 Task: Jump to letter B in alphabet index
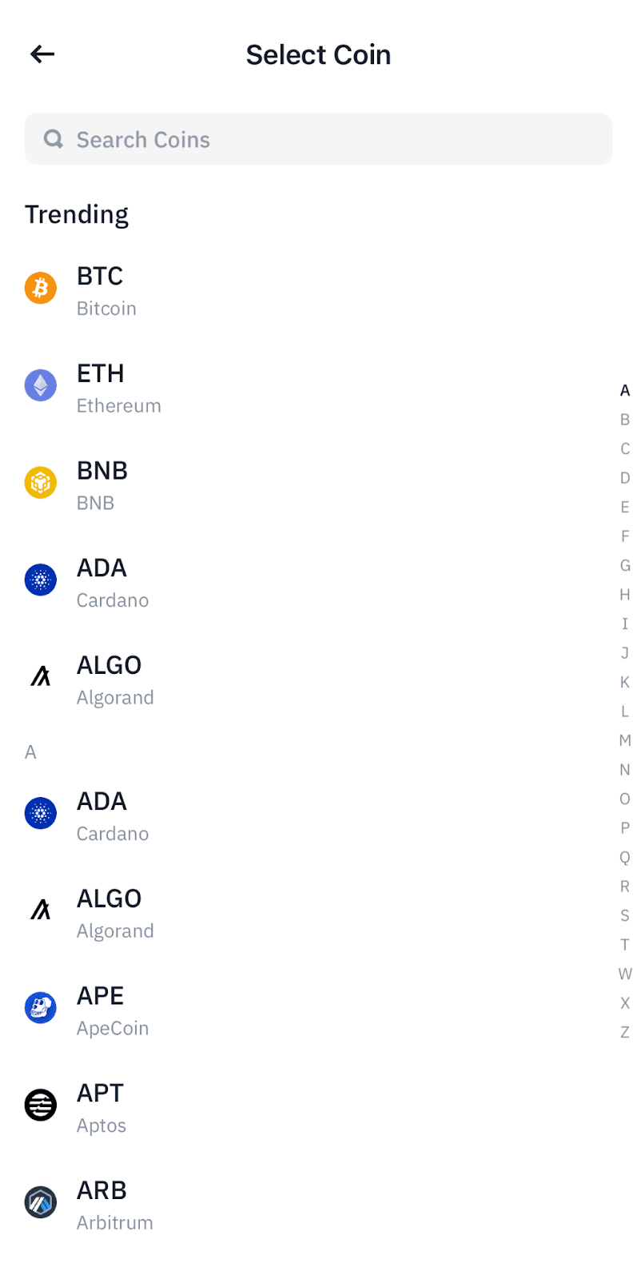coord(625,420)
